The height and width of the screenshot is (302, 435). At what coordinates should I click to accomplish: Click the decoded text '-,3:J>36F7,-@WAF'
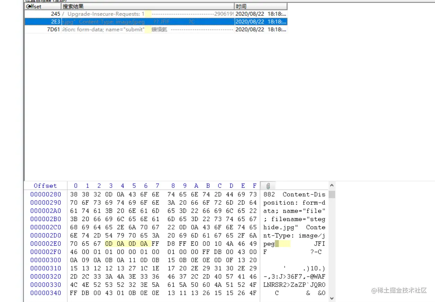(x=294, y=276)
